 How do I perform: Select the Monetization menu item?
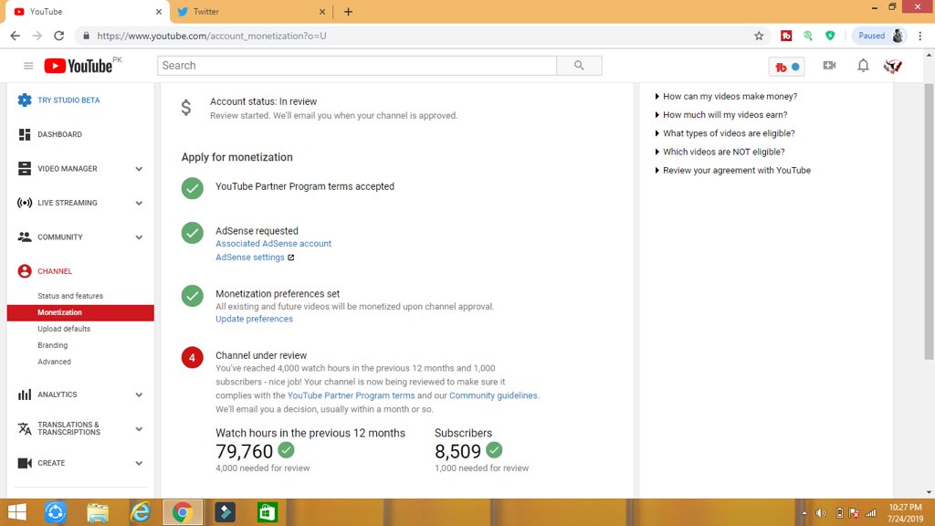(80, 312)
